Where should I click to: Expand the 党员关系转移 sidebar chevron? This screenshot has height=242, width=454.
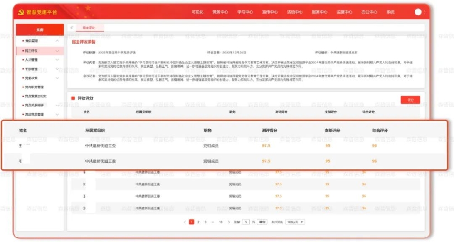pyautogui.click(x=57, y=105)
